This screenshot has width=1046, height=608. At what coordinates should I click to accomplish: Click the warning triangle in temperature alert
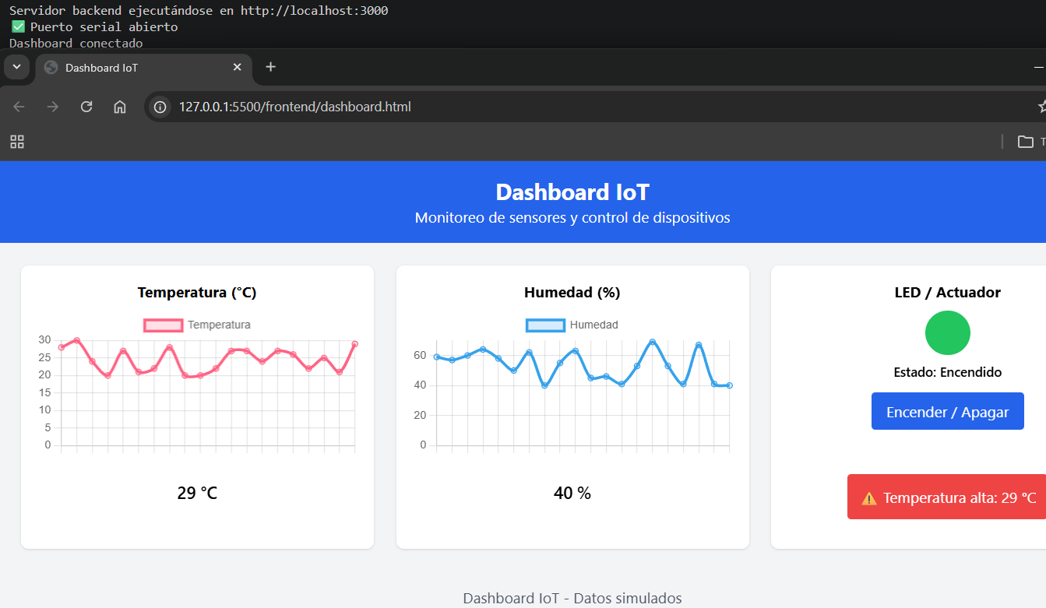coord(870,496)
